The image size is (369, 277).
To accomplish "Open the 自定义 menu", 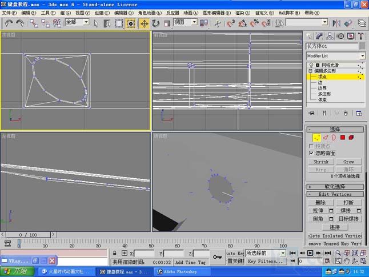I will click(x=264, y=13).
